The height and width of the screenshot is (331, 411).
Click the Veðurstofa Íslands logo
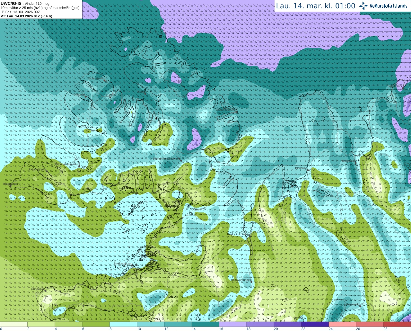point(383,6)
